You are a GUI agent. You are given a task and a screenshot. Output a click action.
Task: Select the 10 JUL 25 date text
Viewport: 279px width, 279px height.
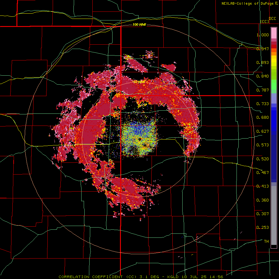coord(195,277)
